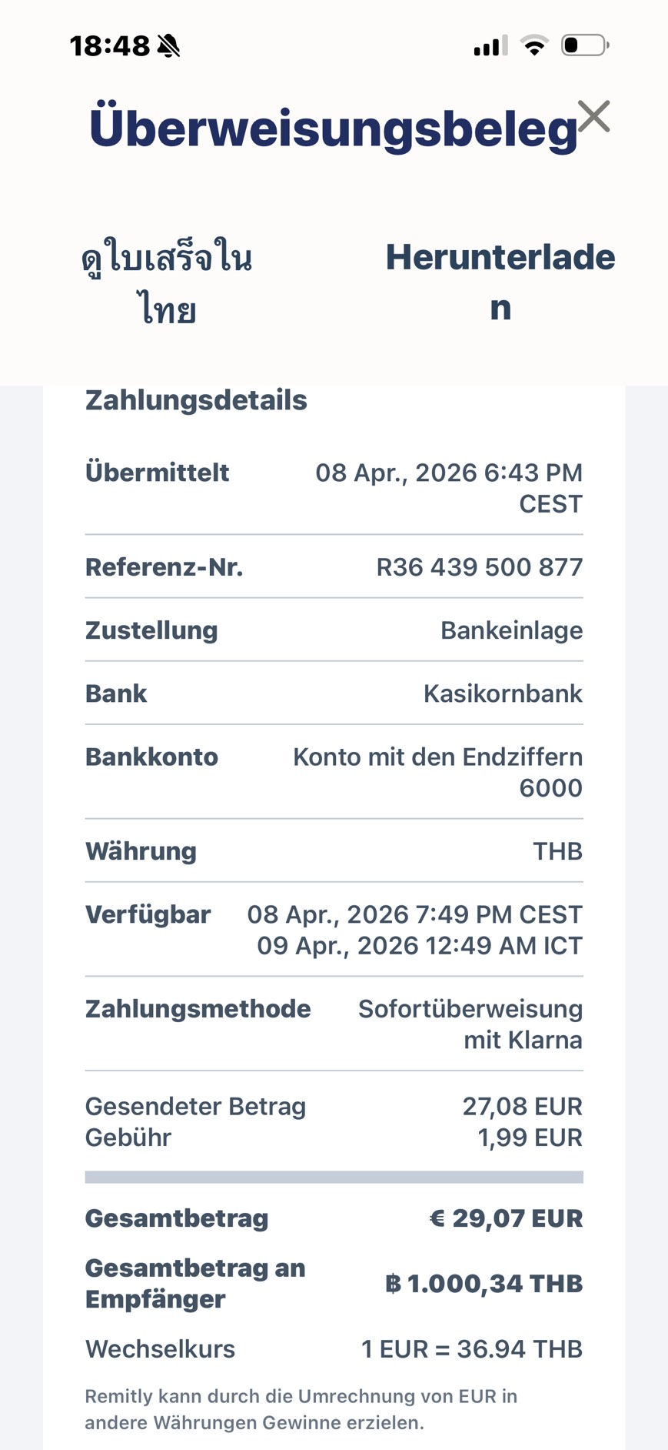Select the Überweisungsbeleg page title

click(x=333, y=128)
